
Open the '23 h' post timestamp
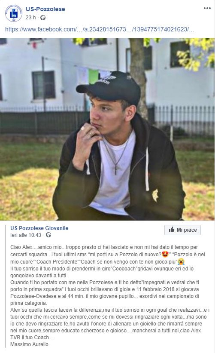pyautogui.click(x=31, y=18)
